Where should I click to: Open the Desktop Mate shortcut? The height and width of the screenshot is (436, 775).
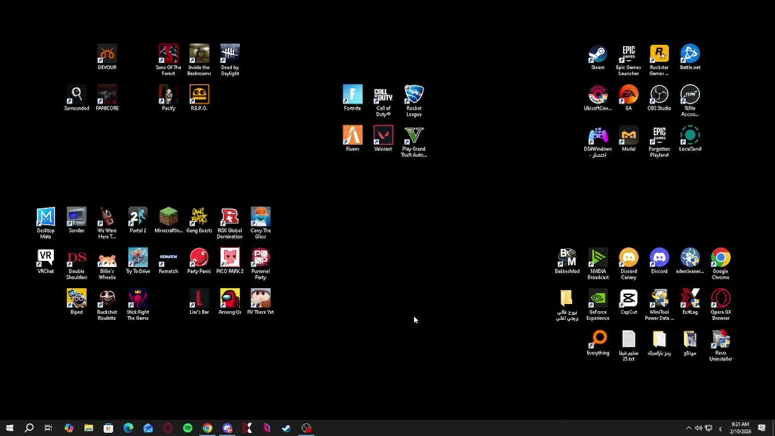point(46,223)
